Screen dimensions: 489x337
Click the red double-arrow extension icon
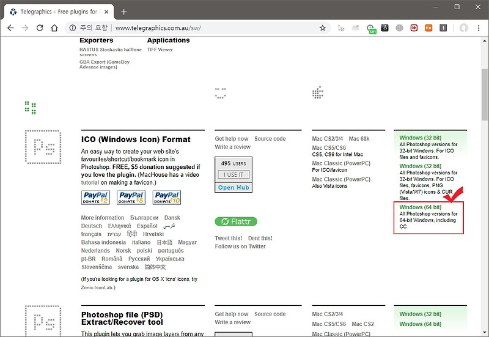coord(414,28)
